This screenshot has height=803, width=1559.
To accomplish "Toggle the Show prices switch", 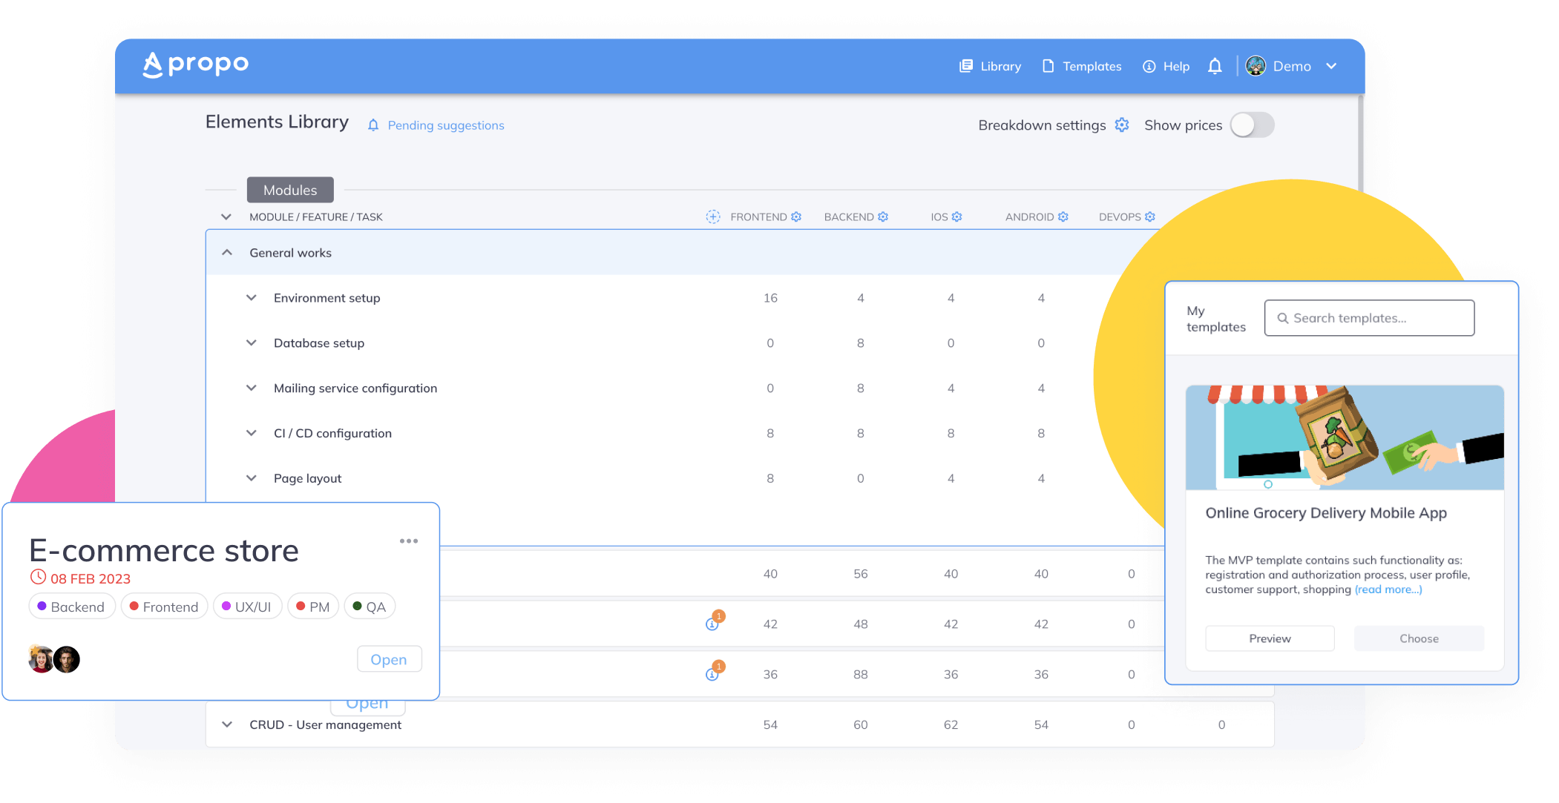I will tap(1253, 125).
